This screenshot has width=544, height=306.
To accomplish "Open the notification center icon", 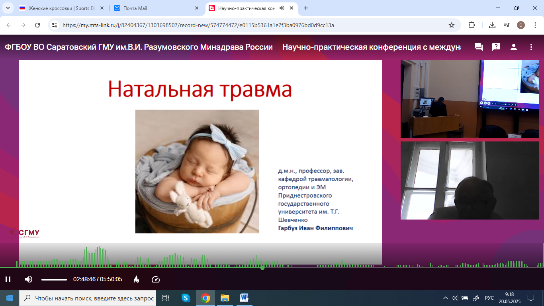I will [x=531, y=298].
